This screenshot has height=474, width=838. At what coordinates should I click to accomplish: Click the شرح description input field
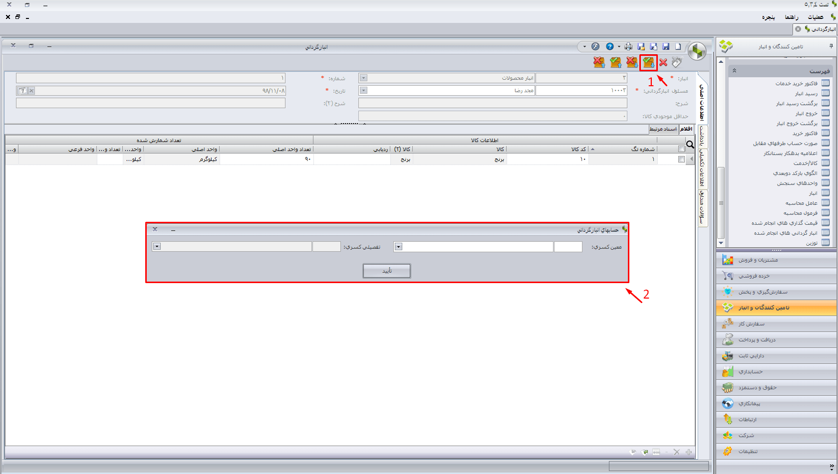coord(492,103)
